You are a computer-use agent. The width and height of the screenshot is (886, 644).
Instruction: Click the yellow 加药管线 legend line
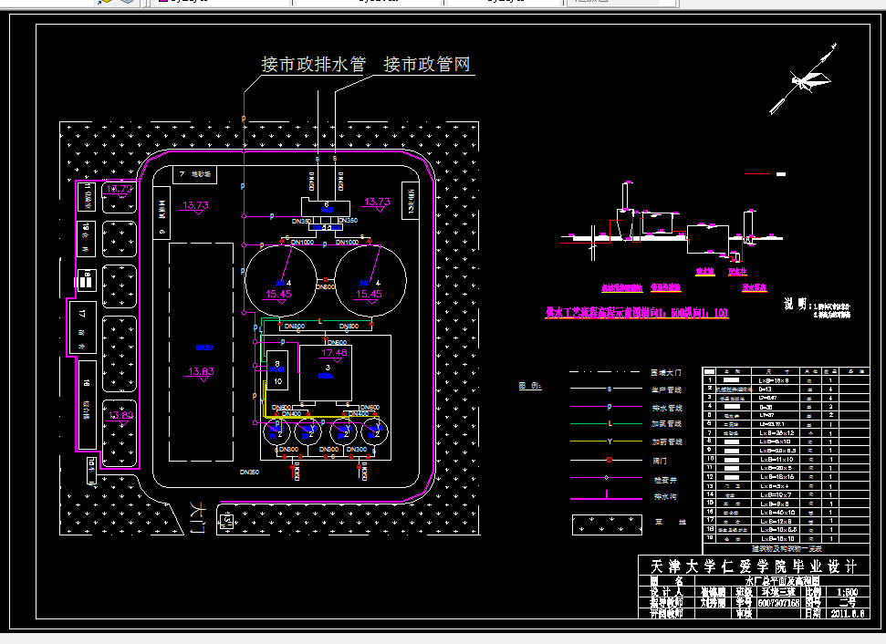click(x=609, y=442)
